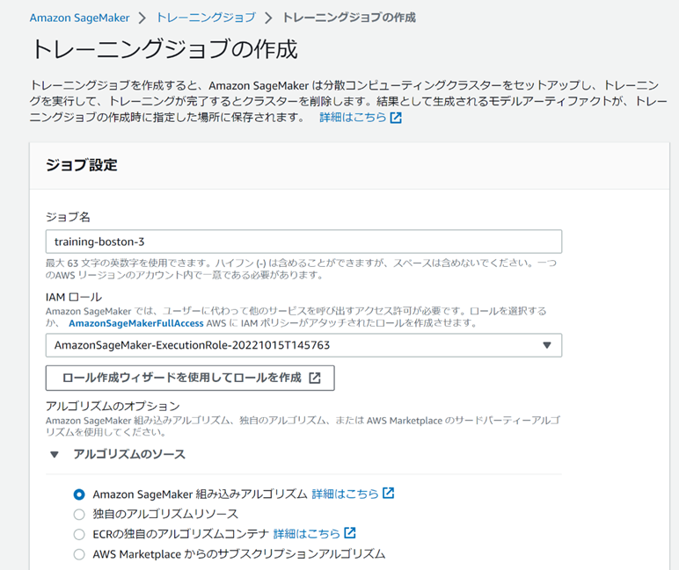Viewport: 679px width, 570px height.
Task: Click the ジョブ設定 section heading
Action: (82, 165)
